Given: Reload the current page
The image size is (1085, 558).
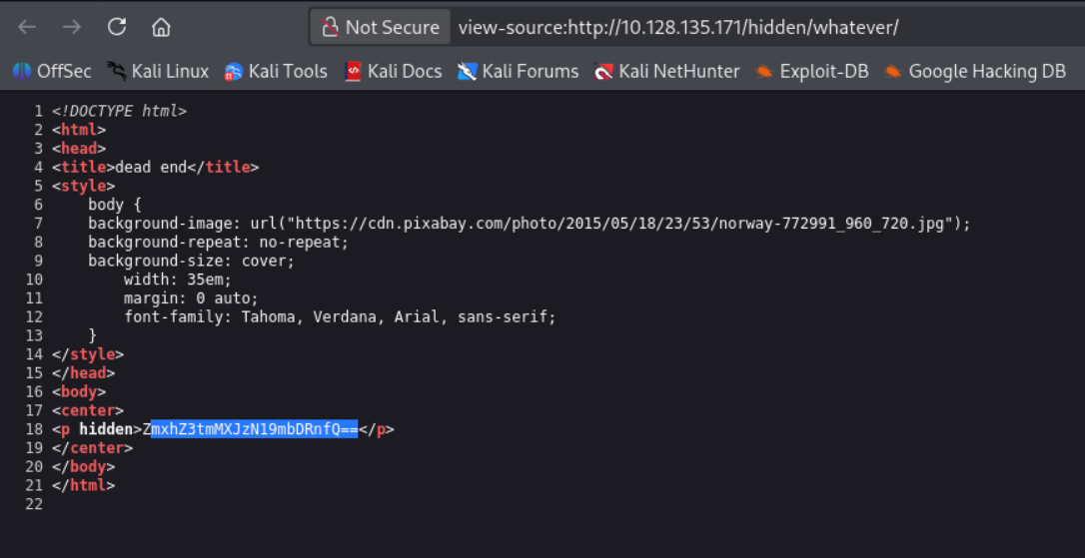Looking at the screenshot, I should [117, 27].
